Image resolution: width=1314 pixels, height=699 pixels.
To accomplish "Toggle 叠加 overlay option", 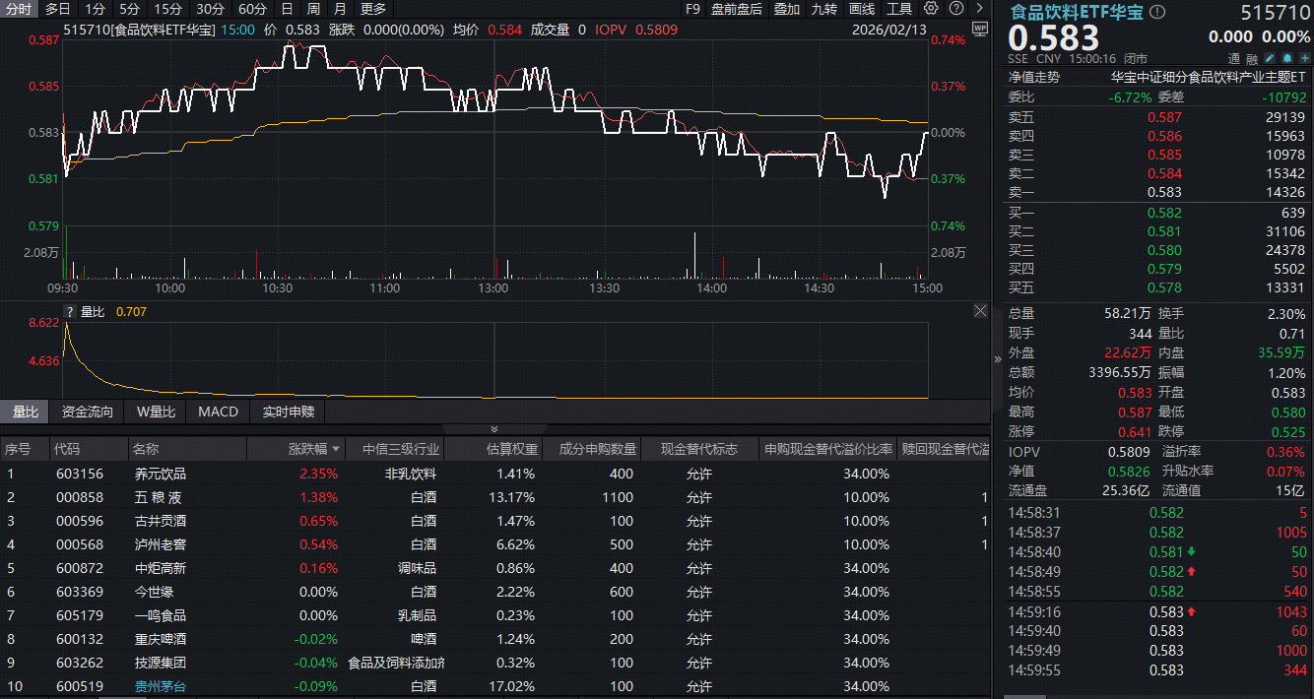I will [x=787, y=9].
